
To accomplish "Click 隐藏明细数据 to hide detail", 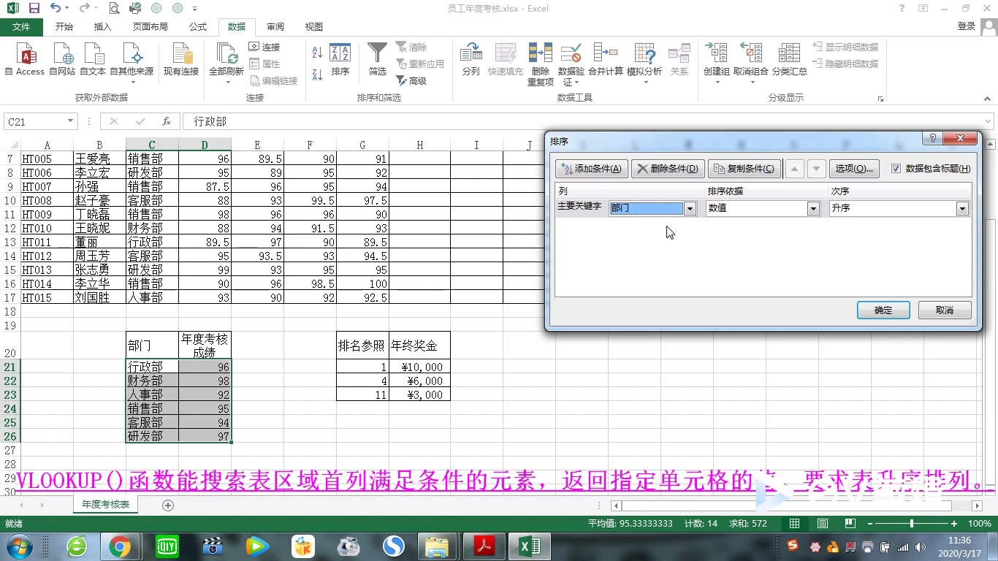I will [844, 62].
